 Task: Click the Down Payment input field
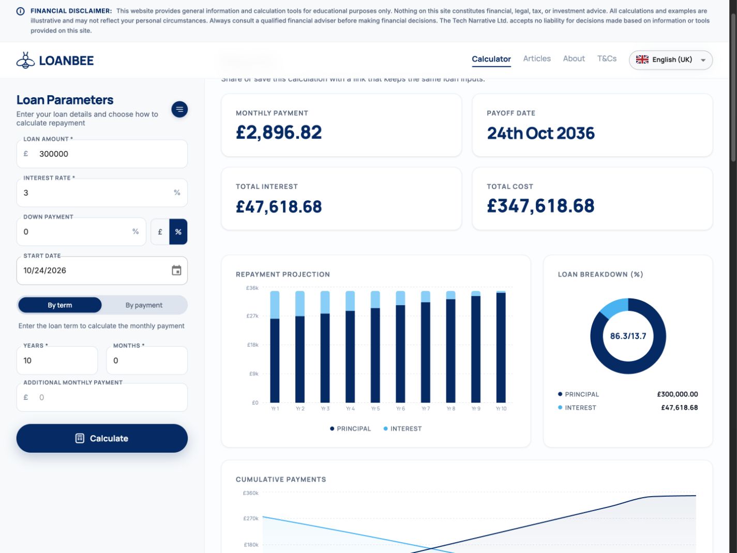pyautogui.click(x=81, y=232)
